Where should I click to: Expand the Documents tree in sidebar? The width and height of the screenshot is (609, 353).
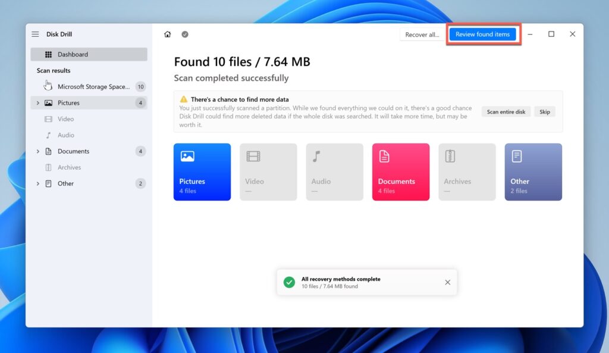37,151
